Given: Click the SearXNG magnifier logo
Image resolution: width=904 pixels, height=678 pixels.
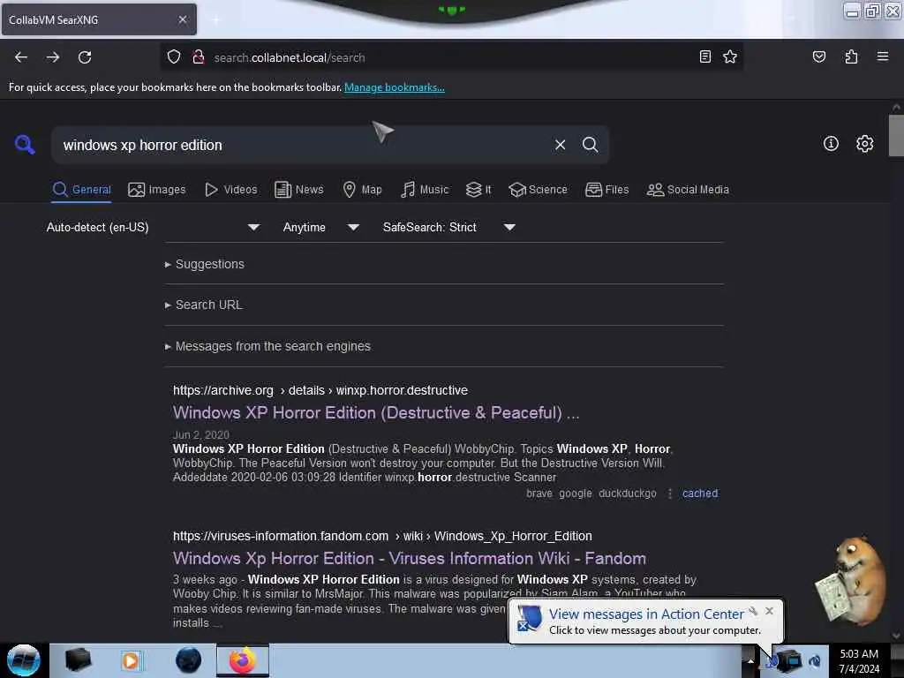Looking at the screenshot, I should [x=24, y=144].
